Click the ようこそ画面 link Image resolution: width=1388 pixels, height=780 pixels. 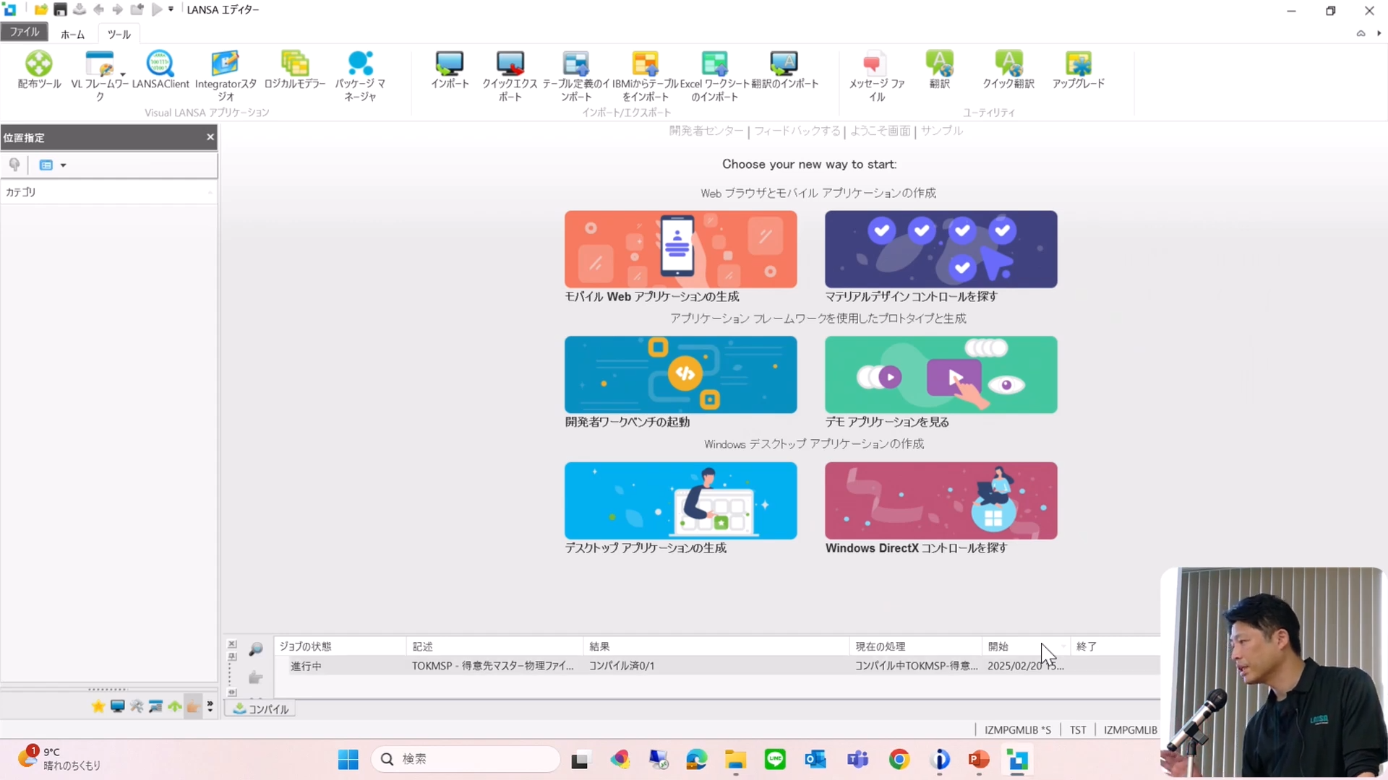(x=881, y=131)
